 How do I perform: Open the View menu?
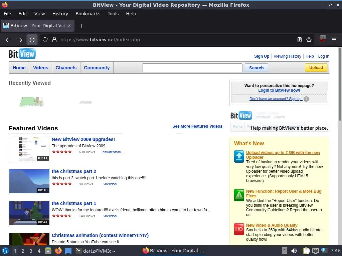39,14
